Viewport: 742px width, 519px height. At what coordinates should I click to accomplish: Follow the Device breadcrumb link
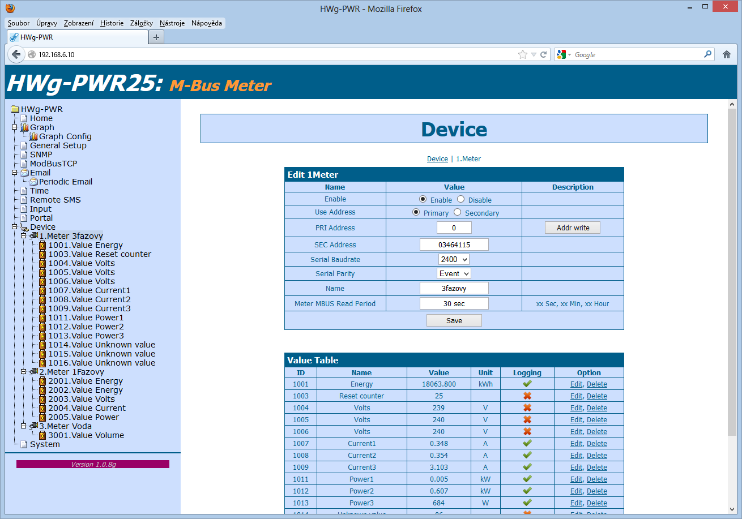[437, 159]
